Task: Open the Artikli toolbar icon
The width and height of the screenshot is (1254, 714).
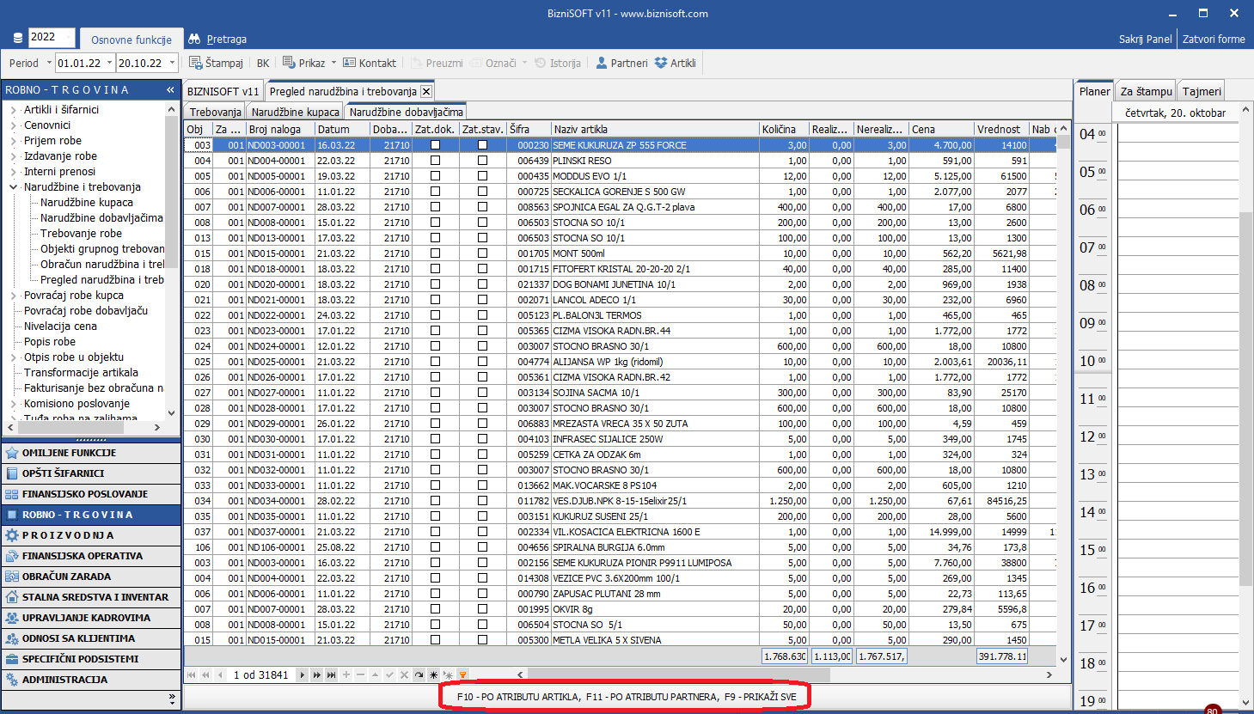Action: point(661,63)
